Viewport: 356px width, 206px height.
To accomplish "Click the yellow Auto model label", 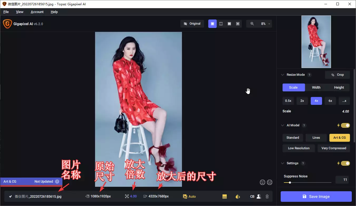I will (192, 197).
